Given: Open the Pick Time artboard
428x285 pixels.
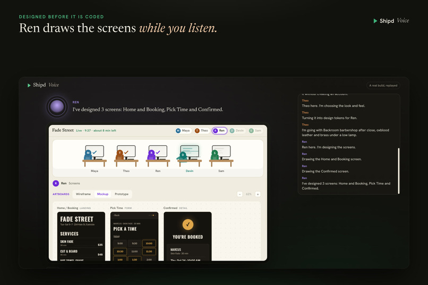Looking at the screenshot, I should (x=134, y=236).
